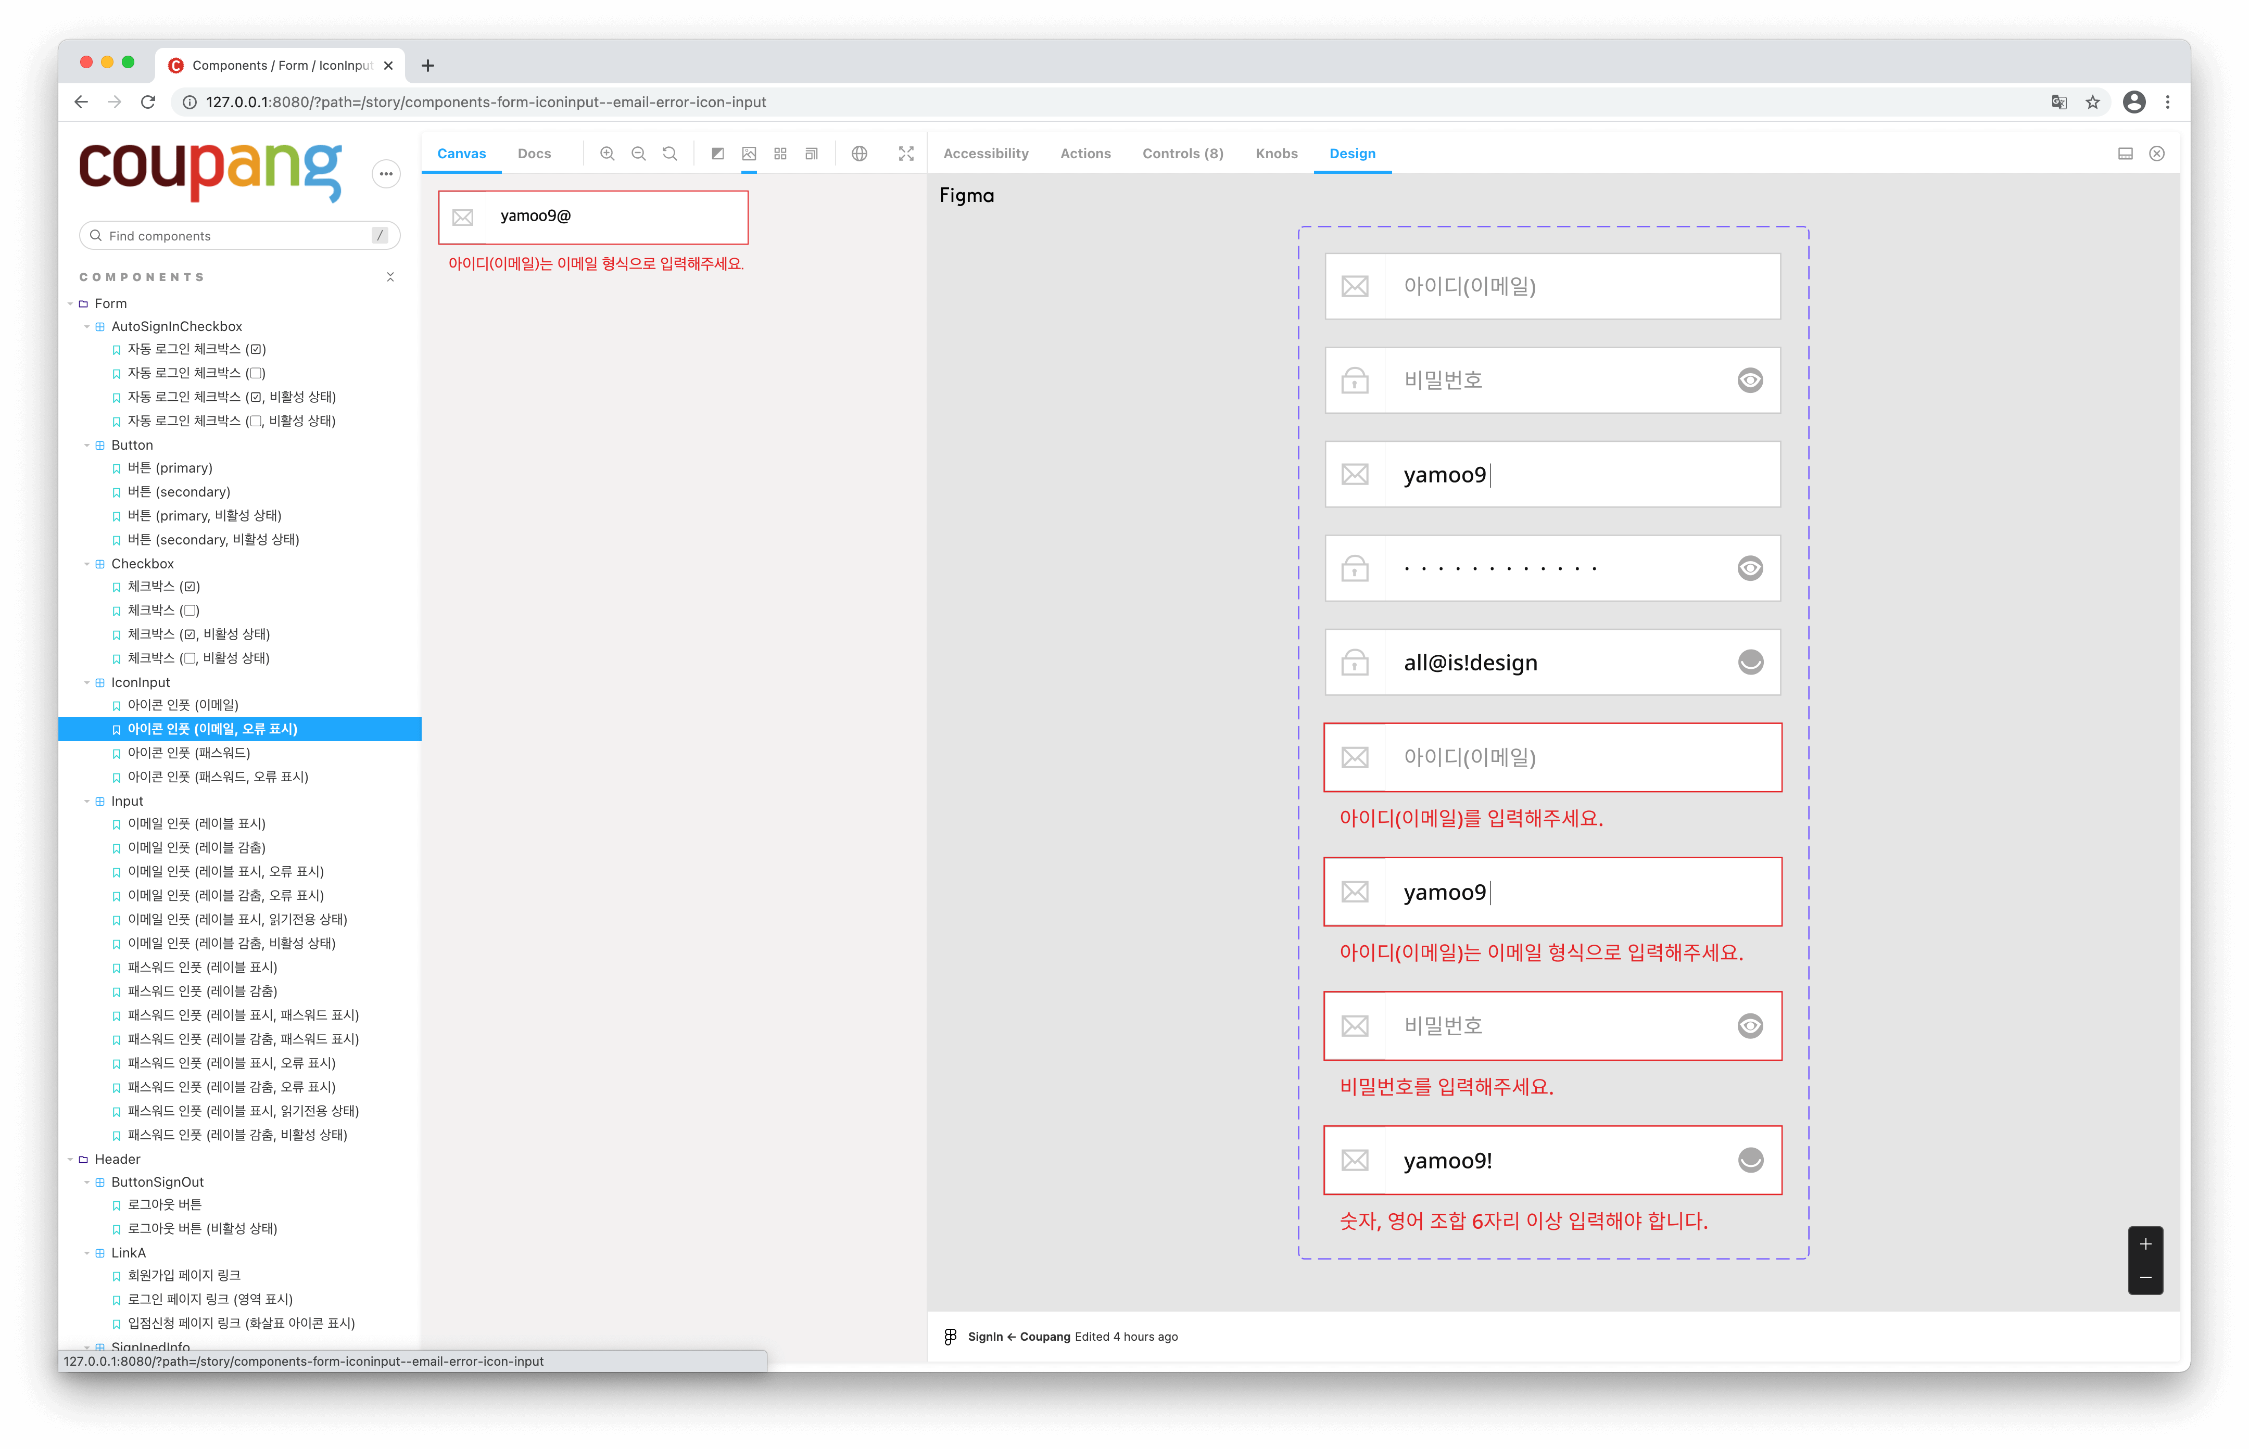Zoom out the Figma embed with minus
Viewport: 2249px width, 1449px height.
coord(2145,1278)
